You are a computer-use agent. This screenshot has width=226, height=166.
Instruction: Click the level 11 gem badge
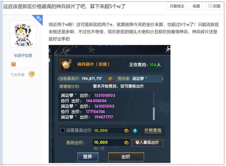32,75
